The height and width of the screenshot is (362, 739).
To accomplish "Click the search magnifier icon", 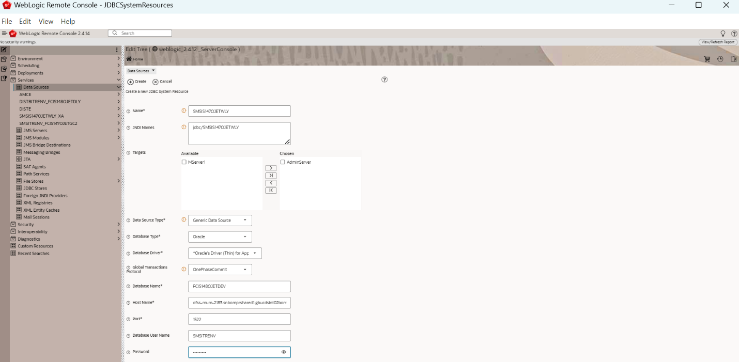I will (115, 33).
